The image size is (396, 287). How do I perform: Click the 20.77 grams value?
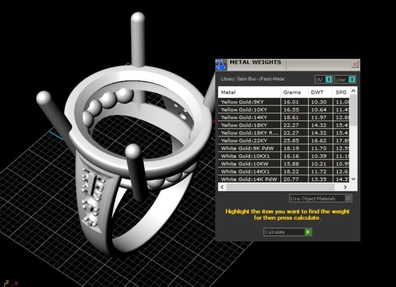(291, 179)
